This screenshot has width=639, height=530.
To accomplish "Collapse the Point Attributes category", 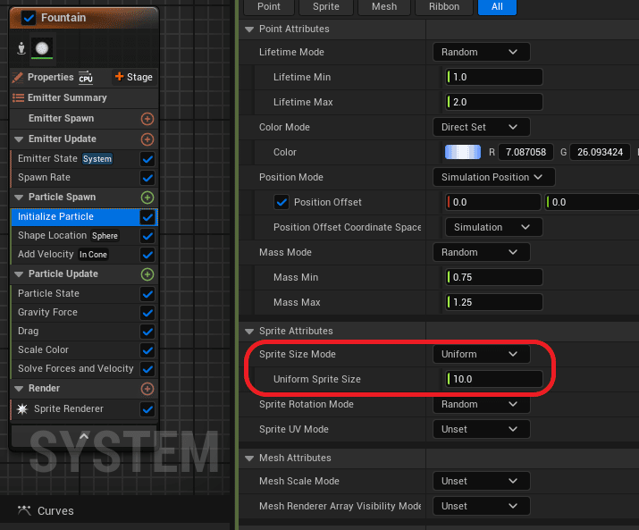I will click(249, 29).
